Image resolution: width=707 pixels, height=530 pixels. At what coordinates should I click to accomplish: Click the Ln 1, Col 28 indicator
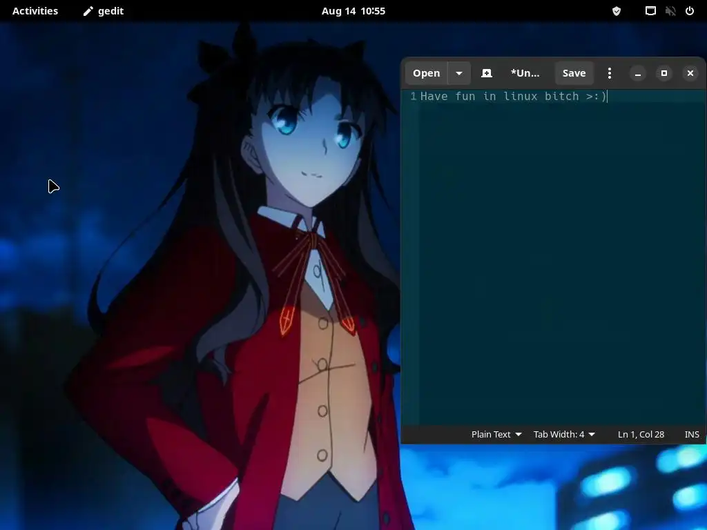pyautogui.click(x=641, y=435)
